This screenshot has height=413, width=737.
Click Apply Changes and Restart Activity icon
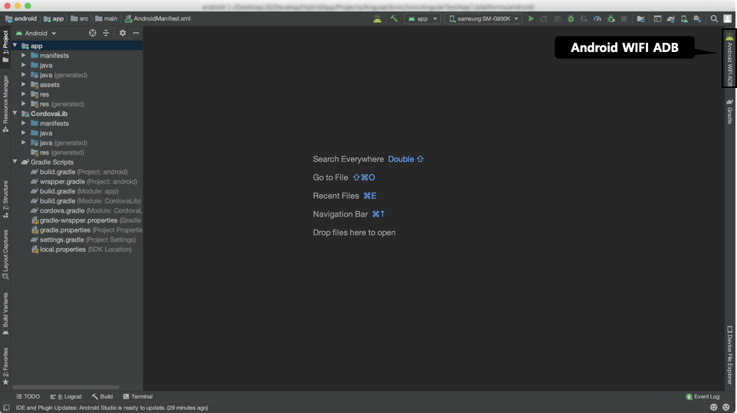(544, 19)
